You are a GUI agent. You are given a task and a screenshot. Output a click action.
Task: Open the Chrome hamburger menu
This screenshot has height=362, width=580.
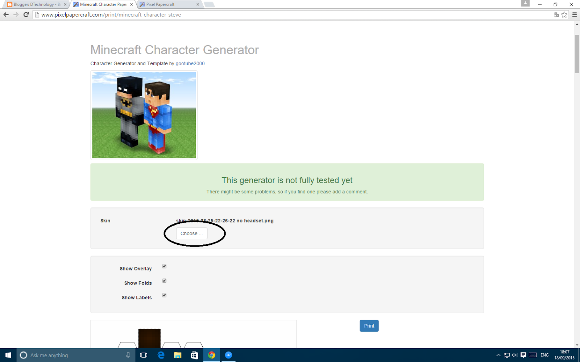tap(575, 15)
